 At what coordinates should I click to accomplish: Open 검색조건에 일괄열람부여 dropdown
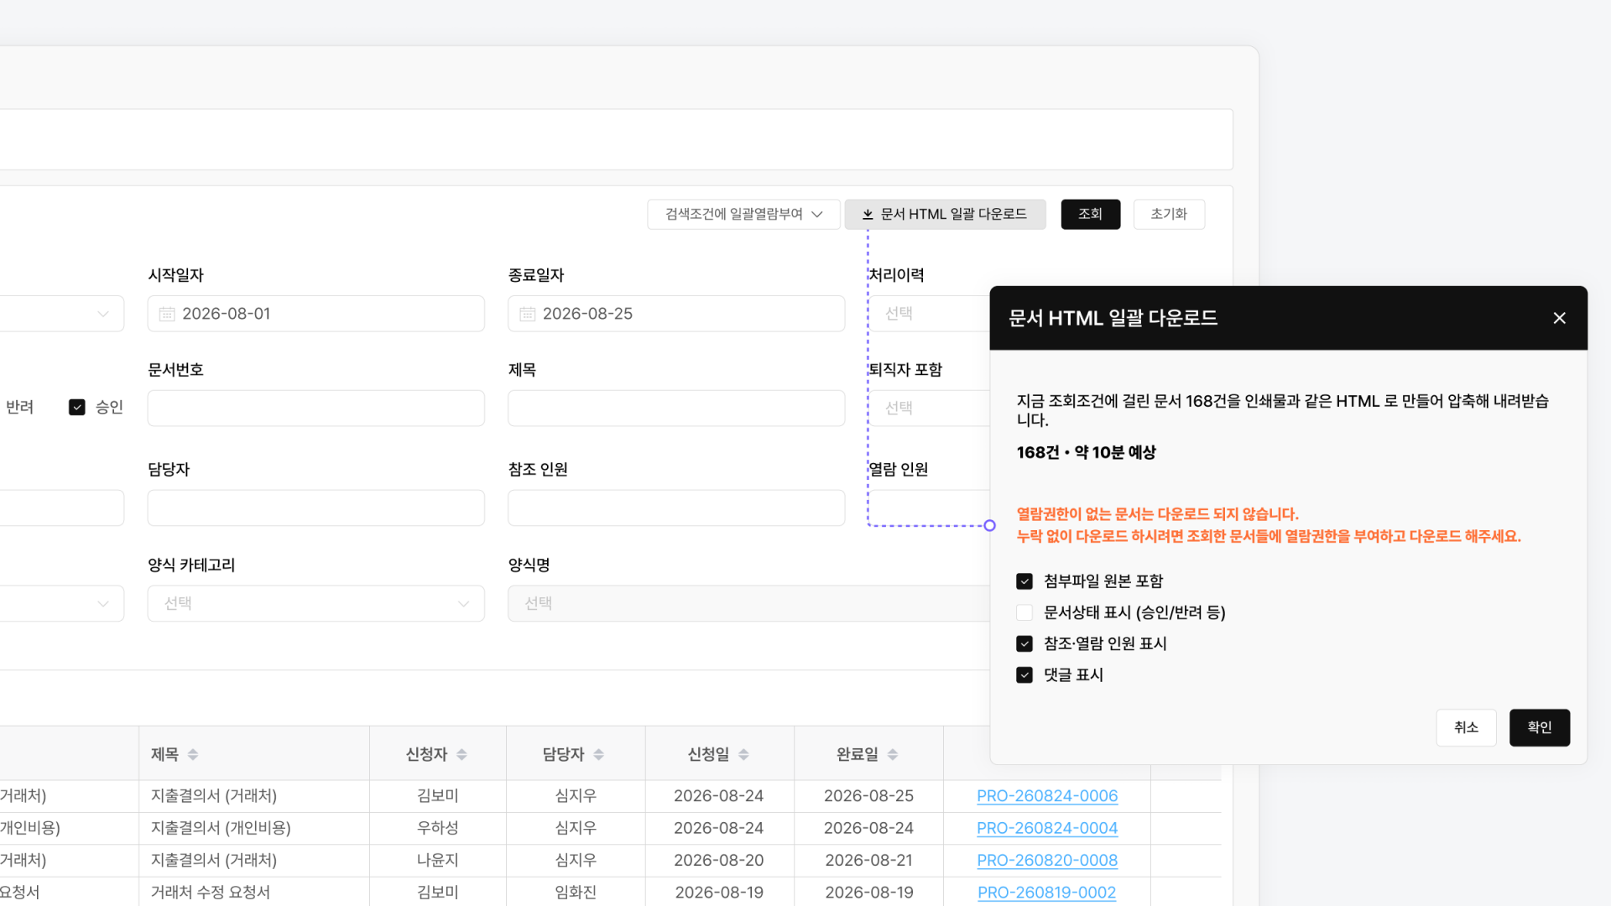(x=743, y=214)
